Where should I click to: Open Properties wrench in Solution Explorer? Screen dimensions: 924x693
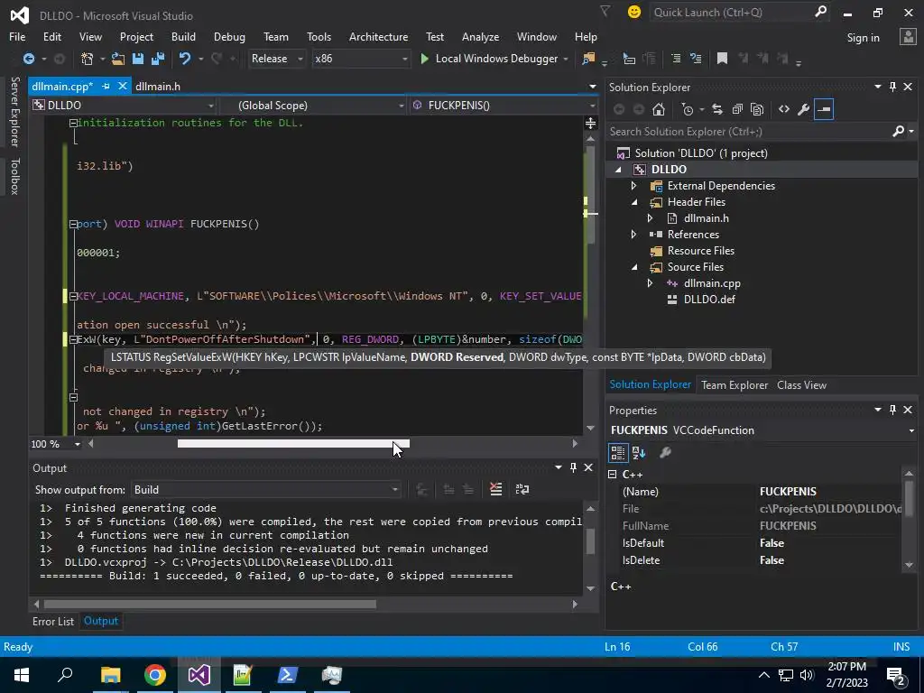pyautogui.click(x=803, y=109)
